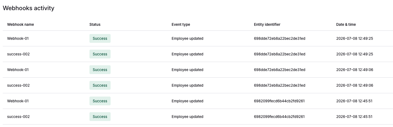This screenshot has height=127, width=393.
Task: Click Success badge for success-002 at 12:45:51
Action: pos(100,117)
